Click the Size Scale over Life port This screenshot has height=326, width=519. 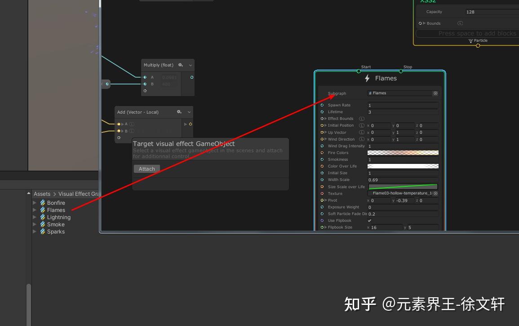click(x=322, y=187)
